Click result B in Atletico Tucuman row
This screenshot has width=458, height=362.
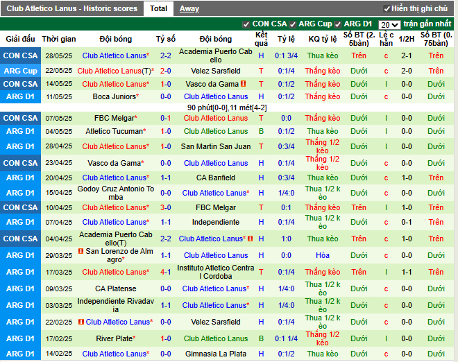[x=261, y=131]
